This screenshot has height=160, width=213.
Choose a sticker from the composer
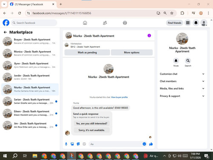pyautogui.click(x=78, y=144)
